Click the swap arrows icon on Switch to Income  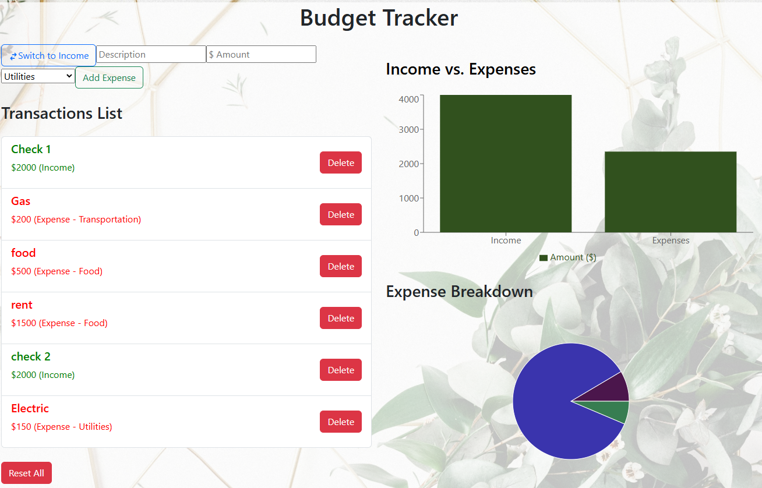(13, 56)
